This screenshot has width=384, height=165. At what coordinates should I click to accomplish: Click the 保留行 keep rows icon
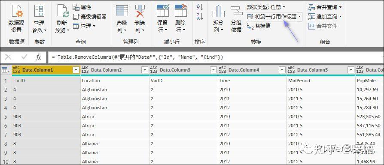163,10
